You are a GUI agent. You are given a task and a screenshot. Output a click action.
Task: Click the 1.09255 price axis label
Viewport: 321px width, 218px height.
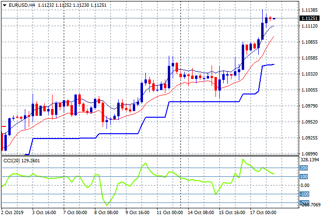point(309,138)
